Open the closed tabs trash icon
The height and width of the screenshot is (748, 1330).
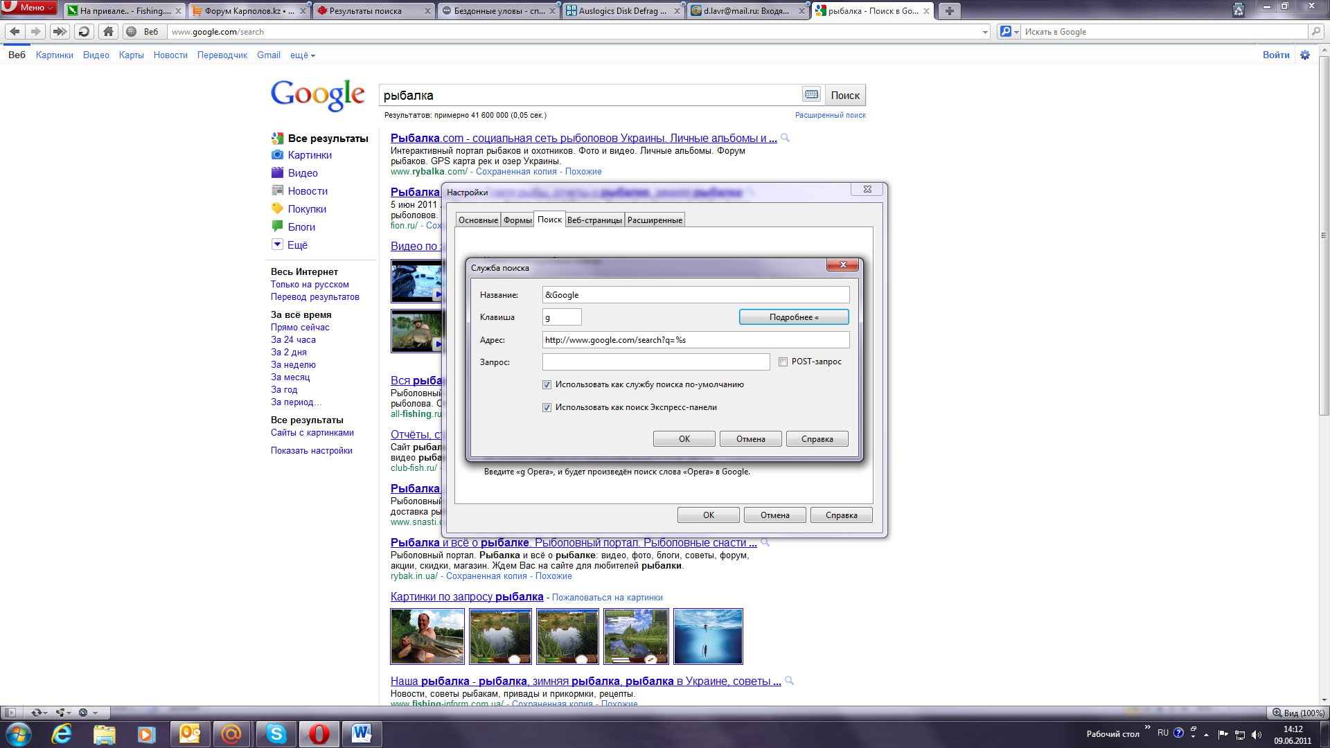[1239, 10]
